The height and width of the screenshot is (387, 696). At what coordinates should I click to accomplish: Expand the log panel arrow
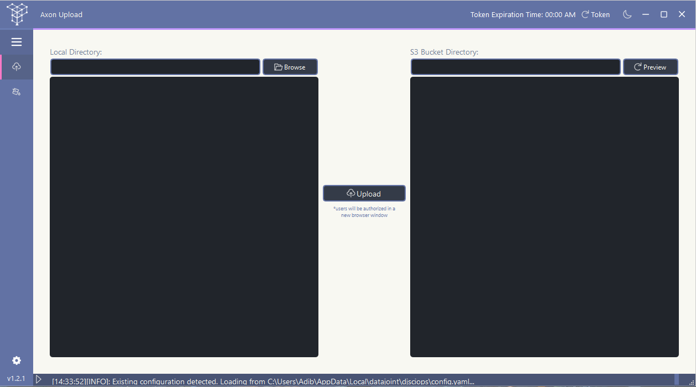pyautogui.click(x=39, y=379)
